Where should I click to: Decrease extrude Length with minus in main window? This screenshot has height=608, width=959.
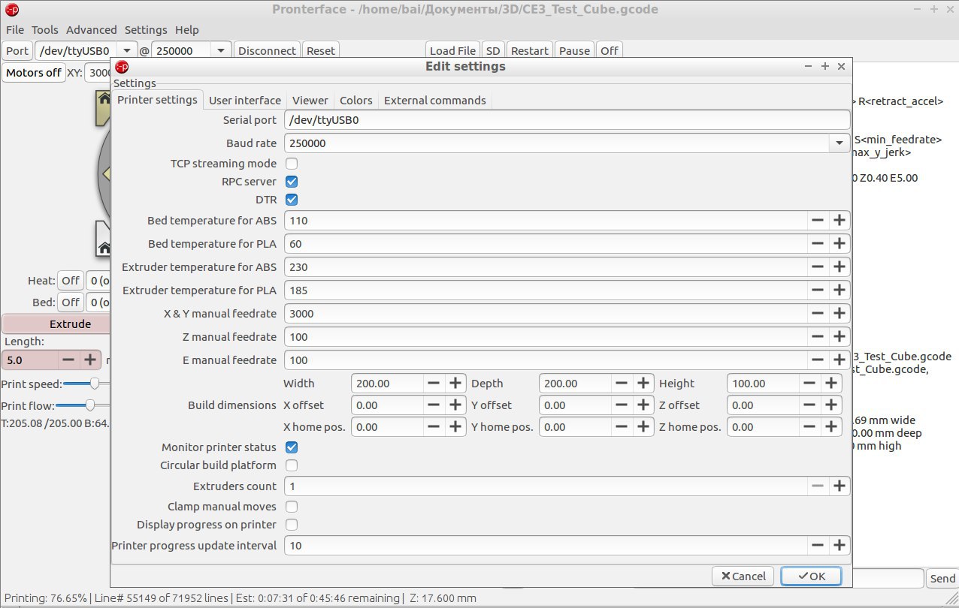pyautogui.click(x=68, y=360)
